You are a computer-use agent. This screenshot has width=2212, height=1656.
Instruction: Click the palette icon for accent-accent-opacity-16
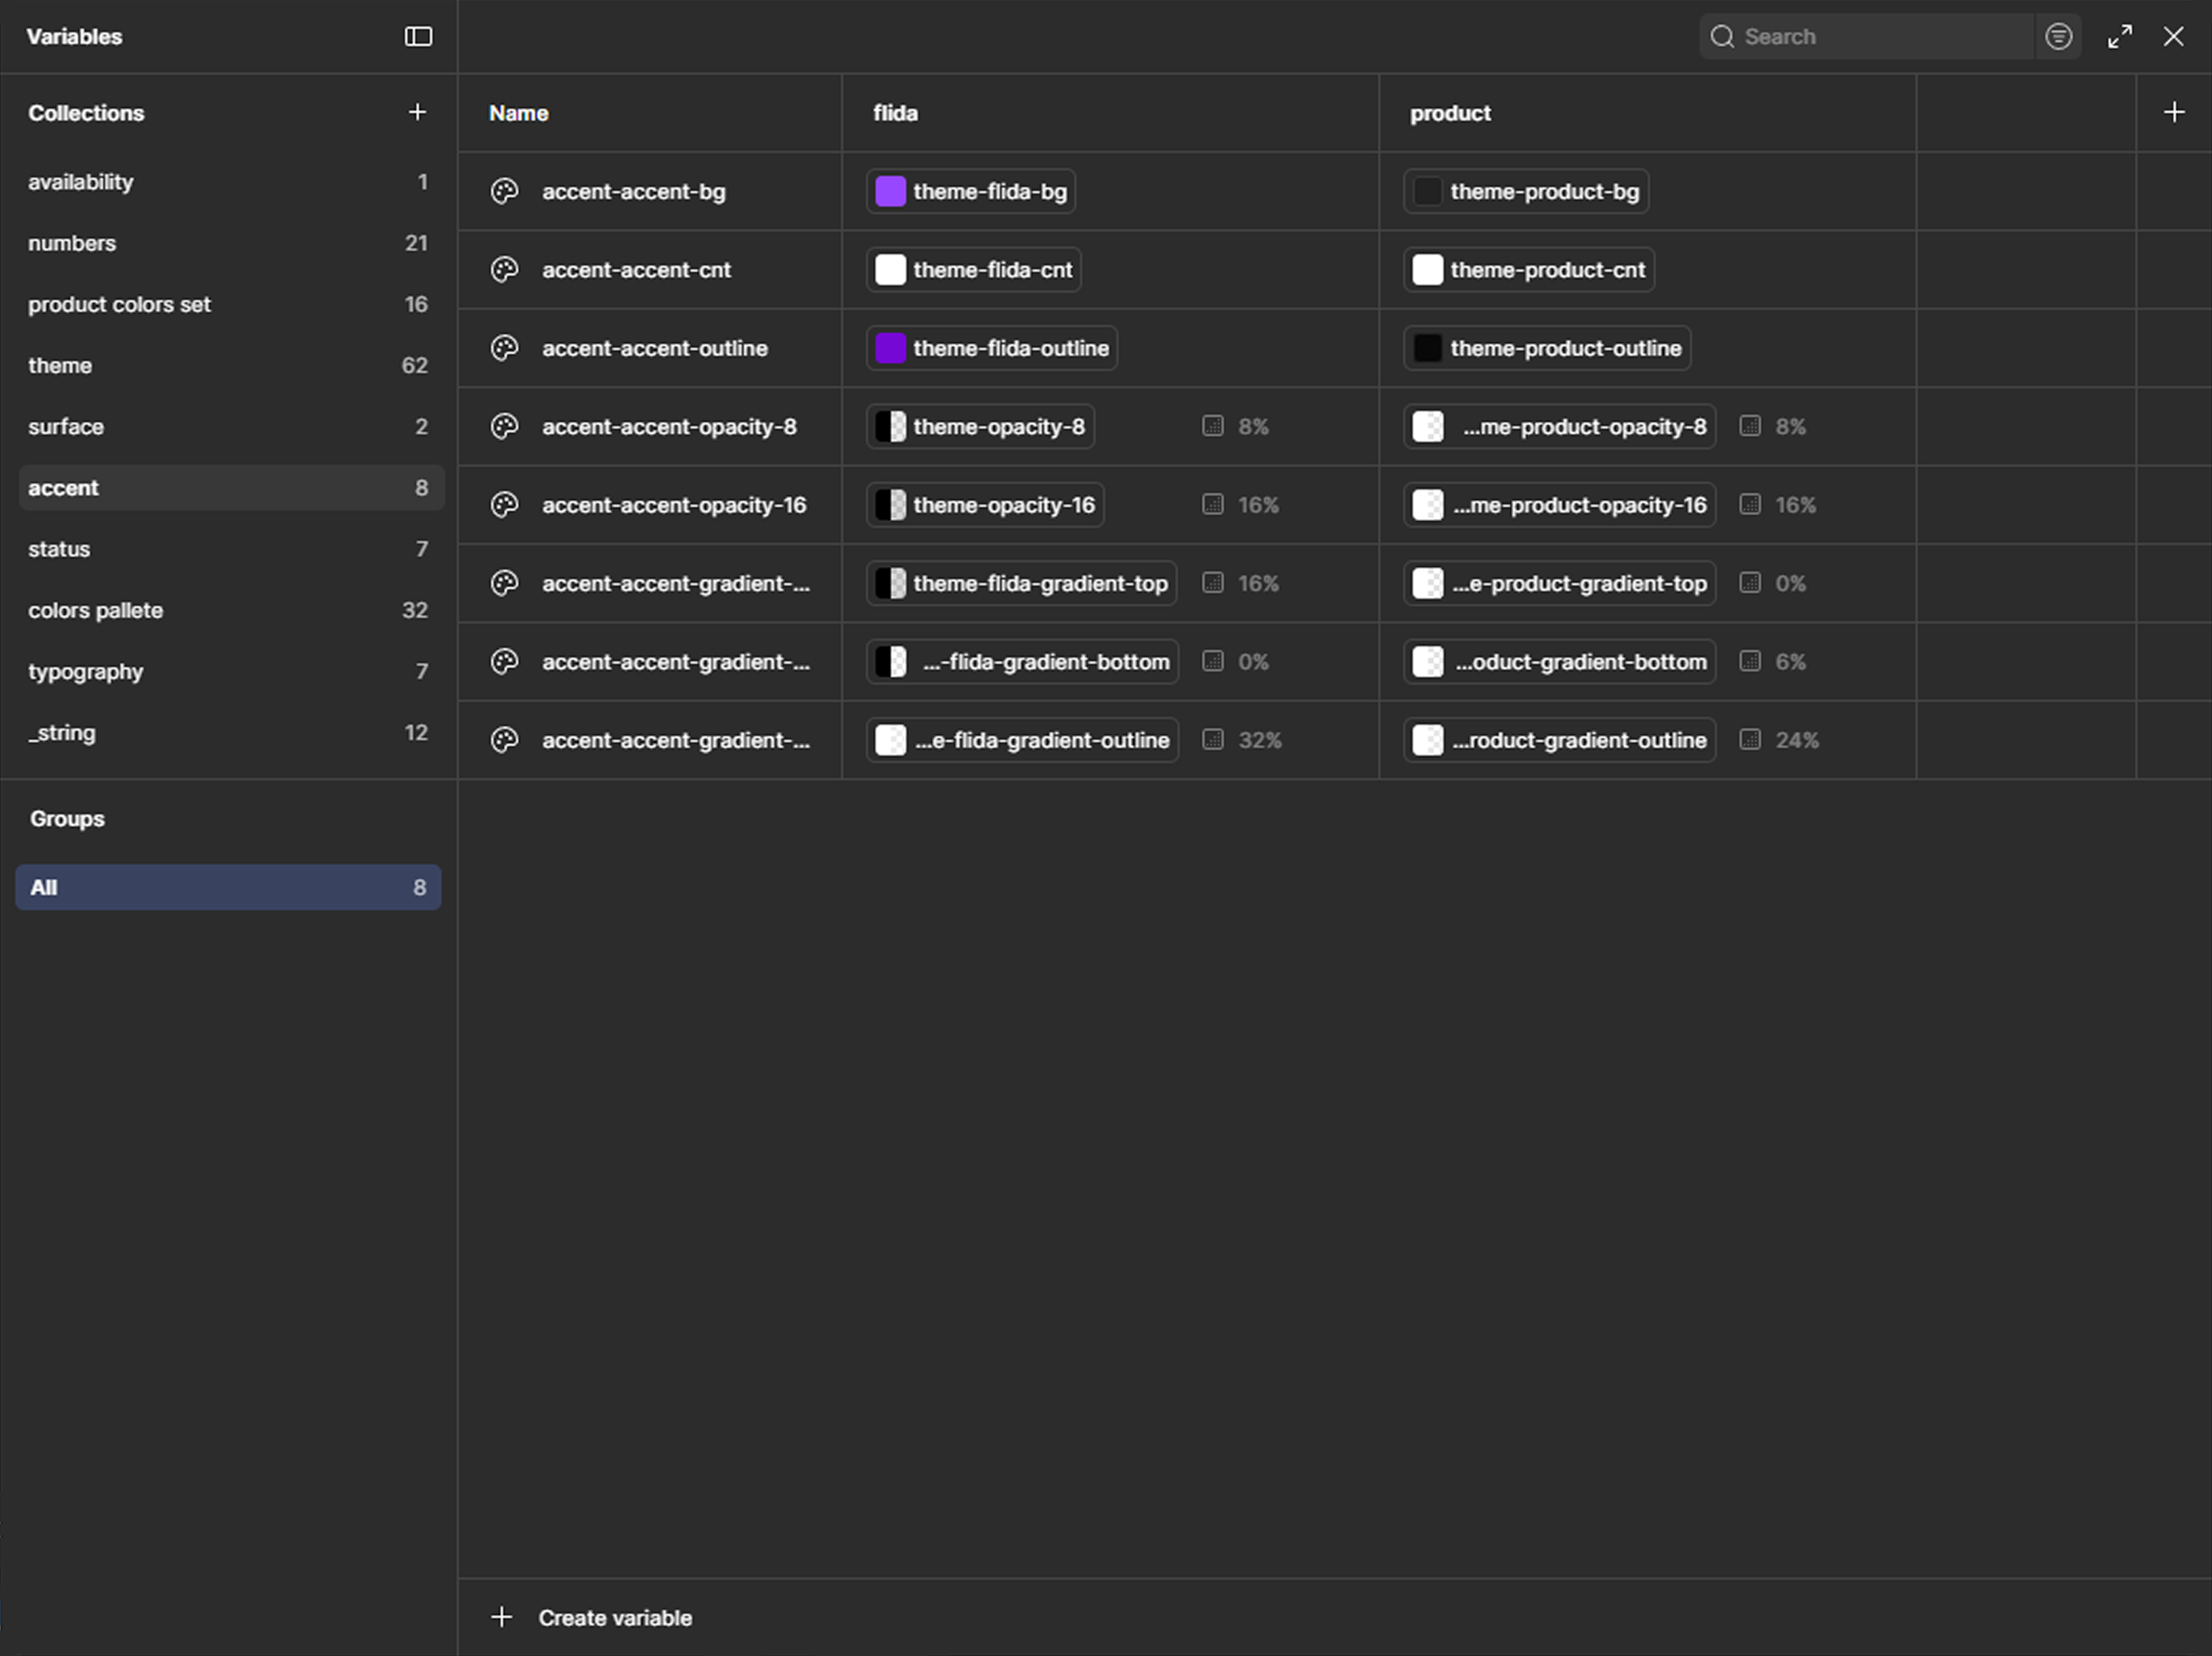[505, 505]
